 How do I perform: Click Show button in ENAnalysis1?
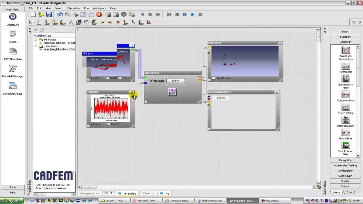point(175,81)
